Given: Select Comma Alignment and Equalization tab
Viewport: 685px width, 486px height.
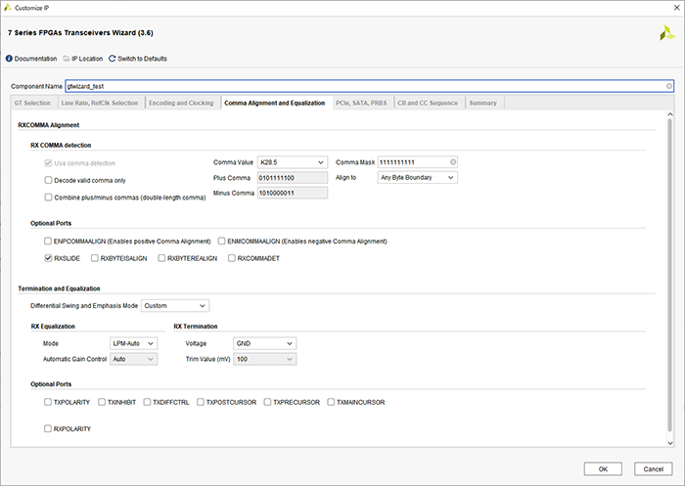Looking at the screenshot, I should click(x=274, y=103).
